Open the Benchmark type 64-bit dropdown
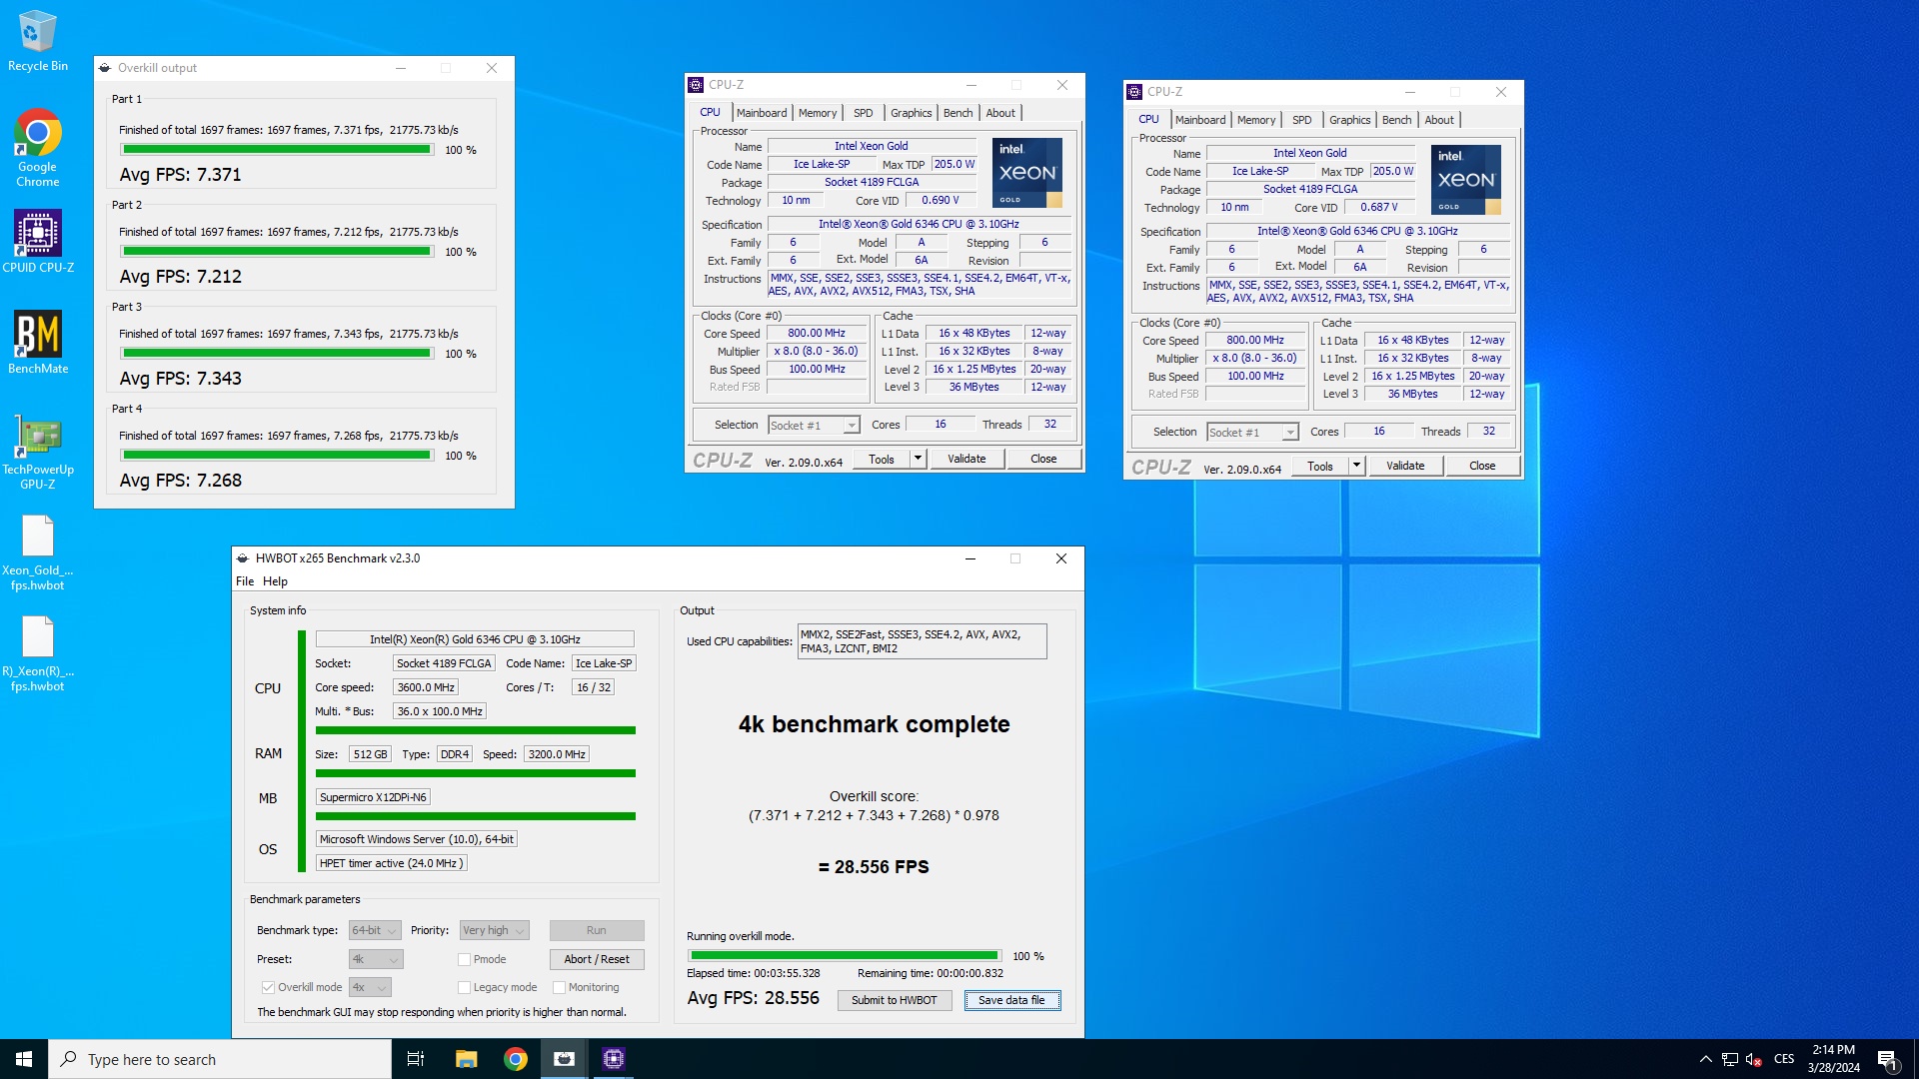 click(x=375, y=930)
